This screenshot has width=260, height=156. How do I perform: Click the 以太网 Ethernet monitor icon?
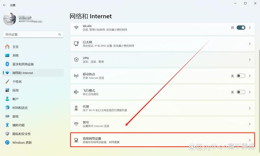[x=76, y=43]
